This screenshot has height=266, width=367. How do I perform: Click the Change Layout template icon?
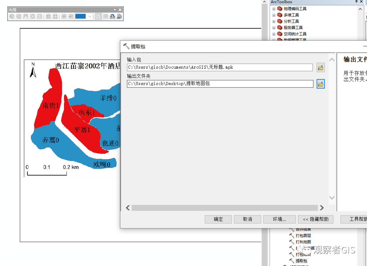(x=112, y=16)
